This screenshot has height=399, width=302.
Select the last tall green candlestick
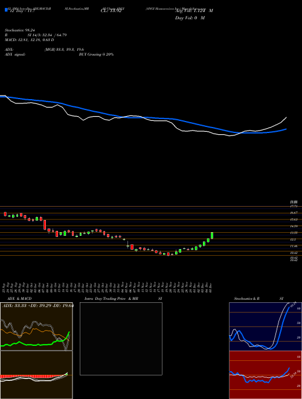(x=212, y=235)
